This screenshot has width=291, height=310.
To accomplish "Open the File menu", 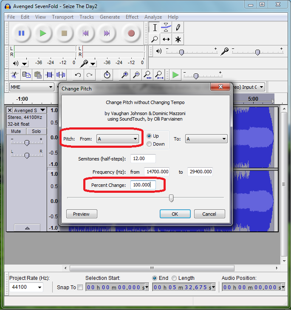I will pyautogui.click(x=11, y=17).
